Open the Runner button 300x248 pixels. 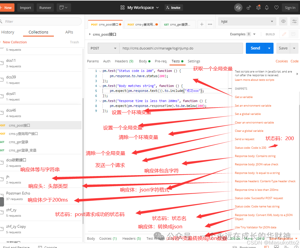[x=45, y=8]
